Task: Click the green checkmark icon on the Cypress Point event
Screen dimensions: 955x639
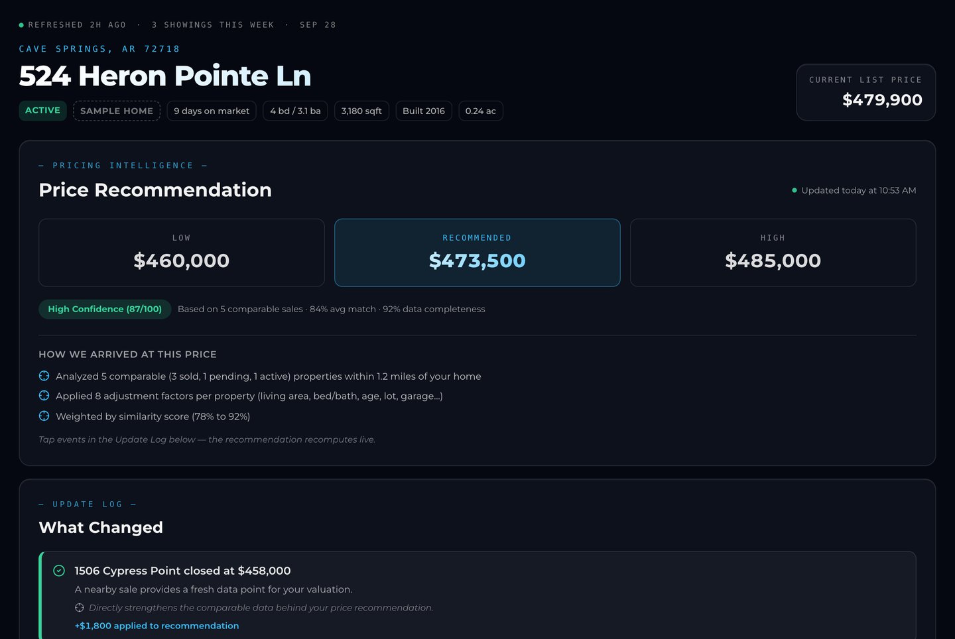Action: 59,571
